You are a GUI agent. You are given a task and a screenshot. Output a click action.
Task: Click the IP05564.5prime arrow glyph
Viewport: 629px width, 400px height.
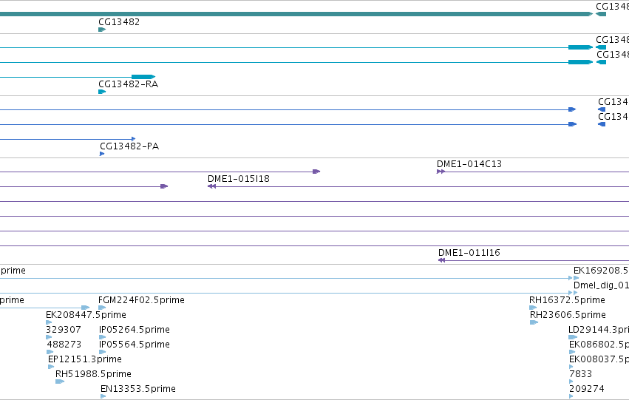pos(102,352)
